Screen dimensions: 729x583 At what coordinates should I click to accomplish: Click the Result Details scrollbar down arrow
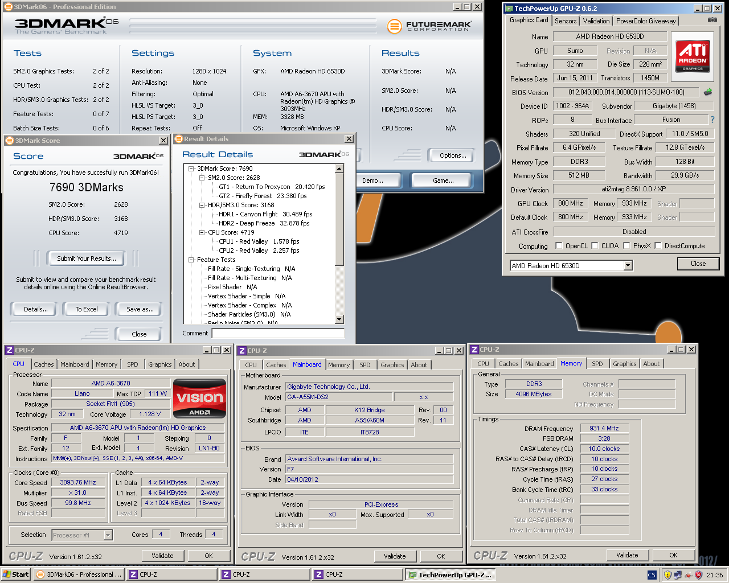[339, 320]
